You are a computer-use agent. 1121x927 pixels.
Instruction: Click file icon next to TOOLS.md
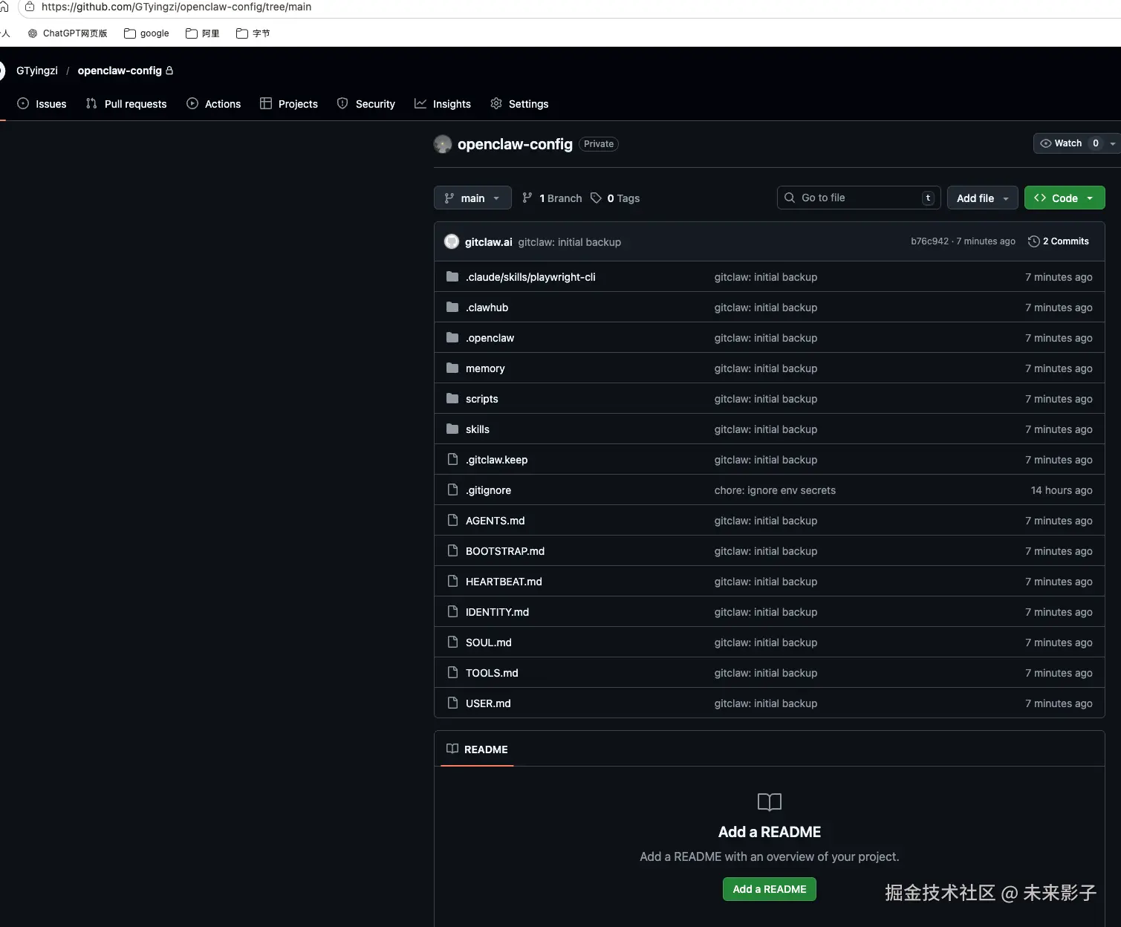point(452,672)
